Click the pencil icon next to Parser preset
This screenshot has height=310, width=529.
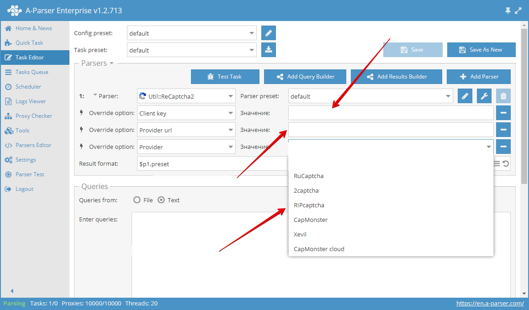point(465,96)
